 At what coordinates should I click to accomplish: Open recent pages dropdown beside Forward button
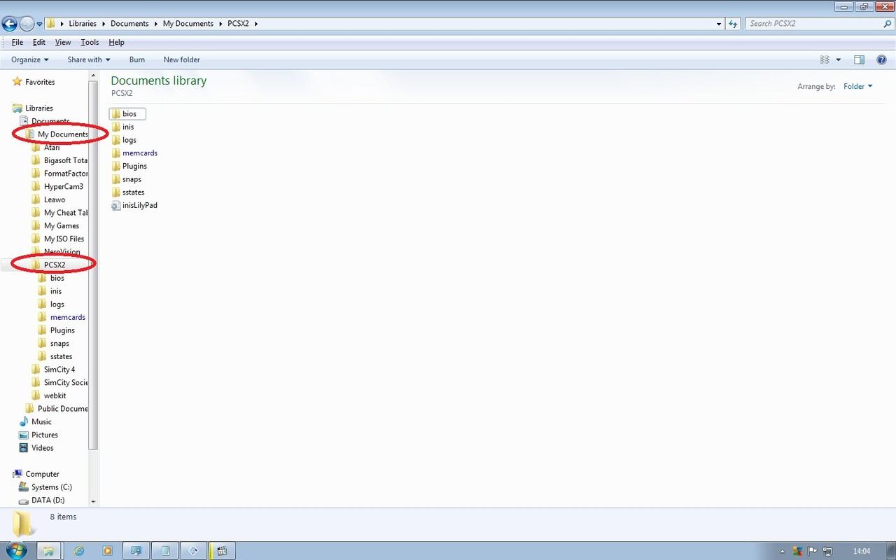tap(40, 24)
